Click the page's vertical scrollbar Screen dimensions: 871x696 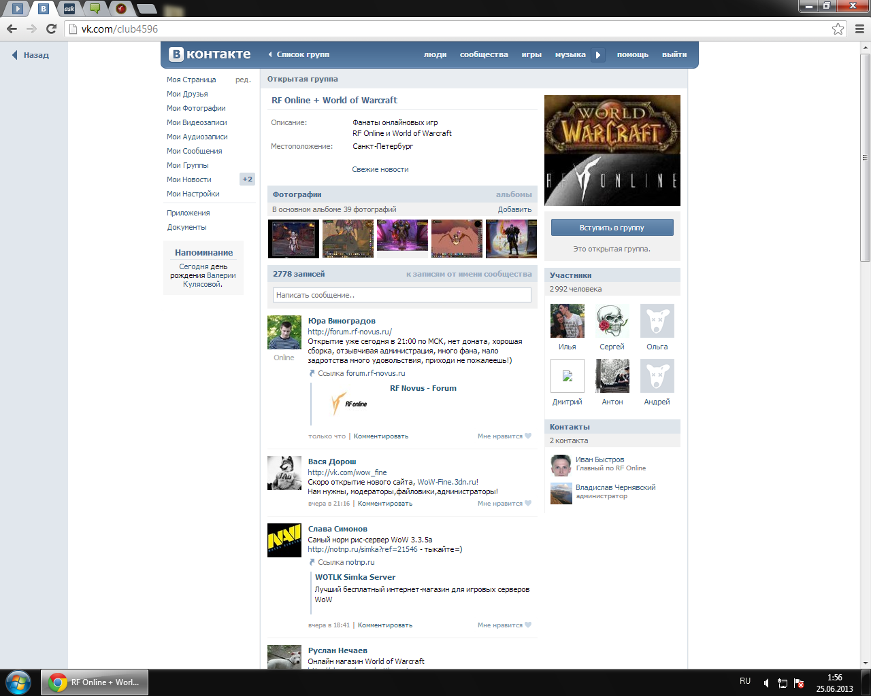pyautogui.click(x=865, y=156)
